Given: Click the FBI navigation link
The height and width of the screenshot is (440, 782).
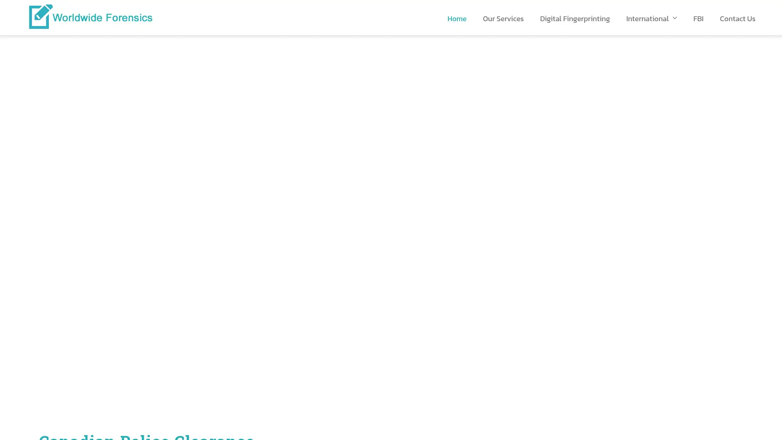Looking at the screenshot, I should pyautogui.click(x=698, y=18).
